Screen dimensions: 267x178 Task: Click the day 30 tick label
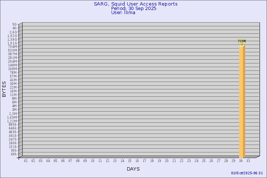pos(241,161)
